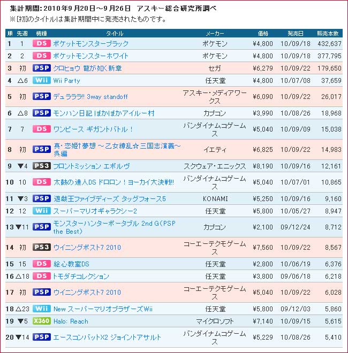
Task: Click PSP badge beside 真・恋姫†夢想
Action: (42, 149)
